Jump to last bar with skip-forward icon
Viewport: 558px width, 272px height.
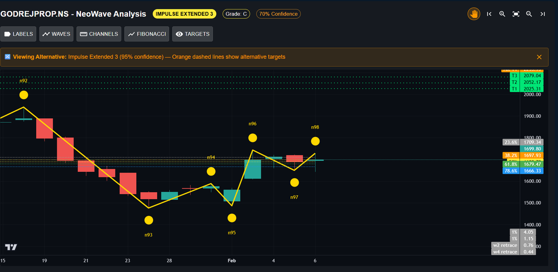(x=543, y=14)
